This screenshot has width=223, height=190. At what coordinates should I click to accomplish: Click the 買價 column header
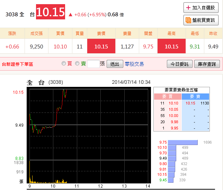(60, 33)
